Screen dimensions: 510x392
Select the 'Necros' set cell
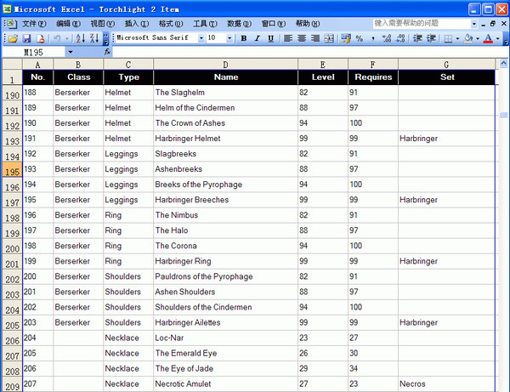446,383
